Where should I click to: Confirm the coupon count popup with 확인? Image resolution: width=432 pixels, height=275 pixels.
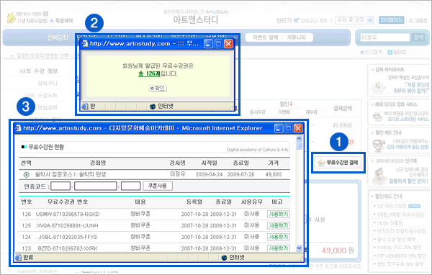pos(158,88)
